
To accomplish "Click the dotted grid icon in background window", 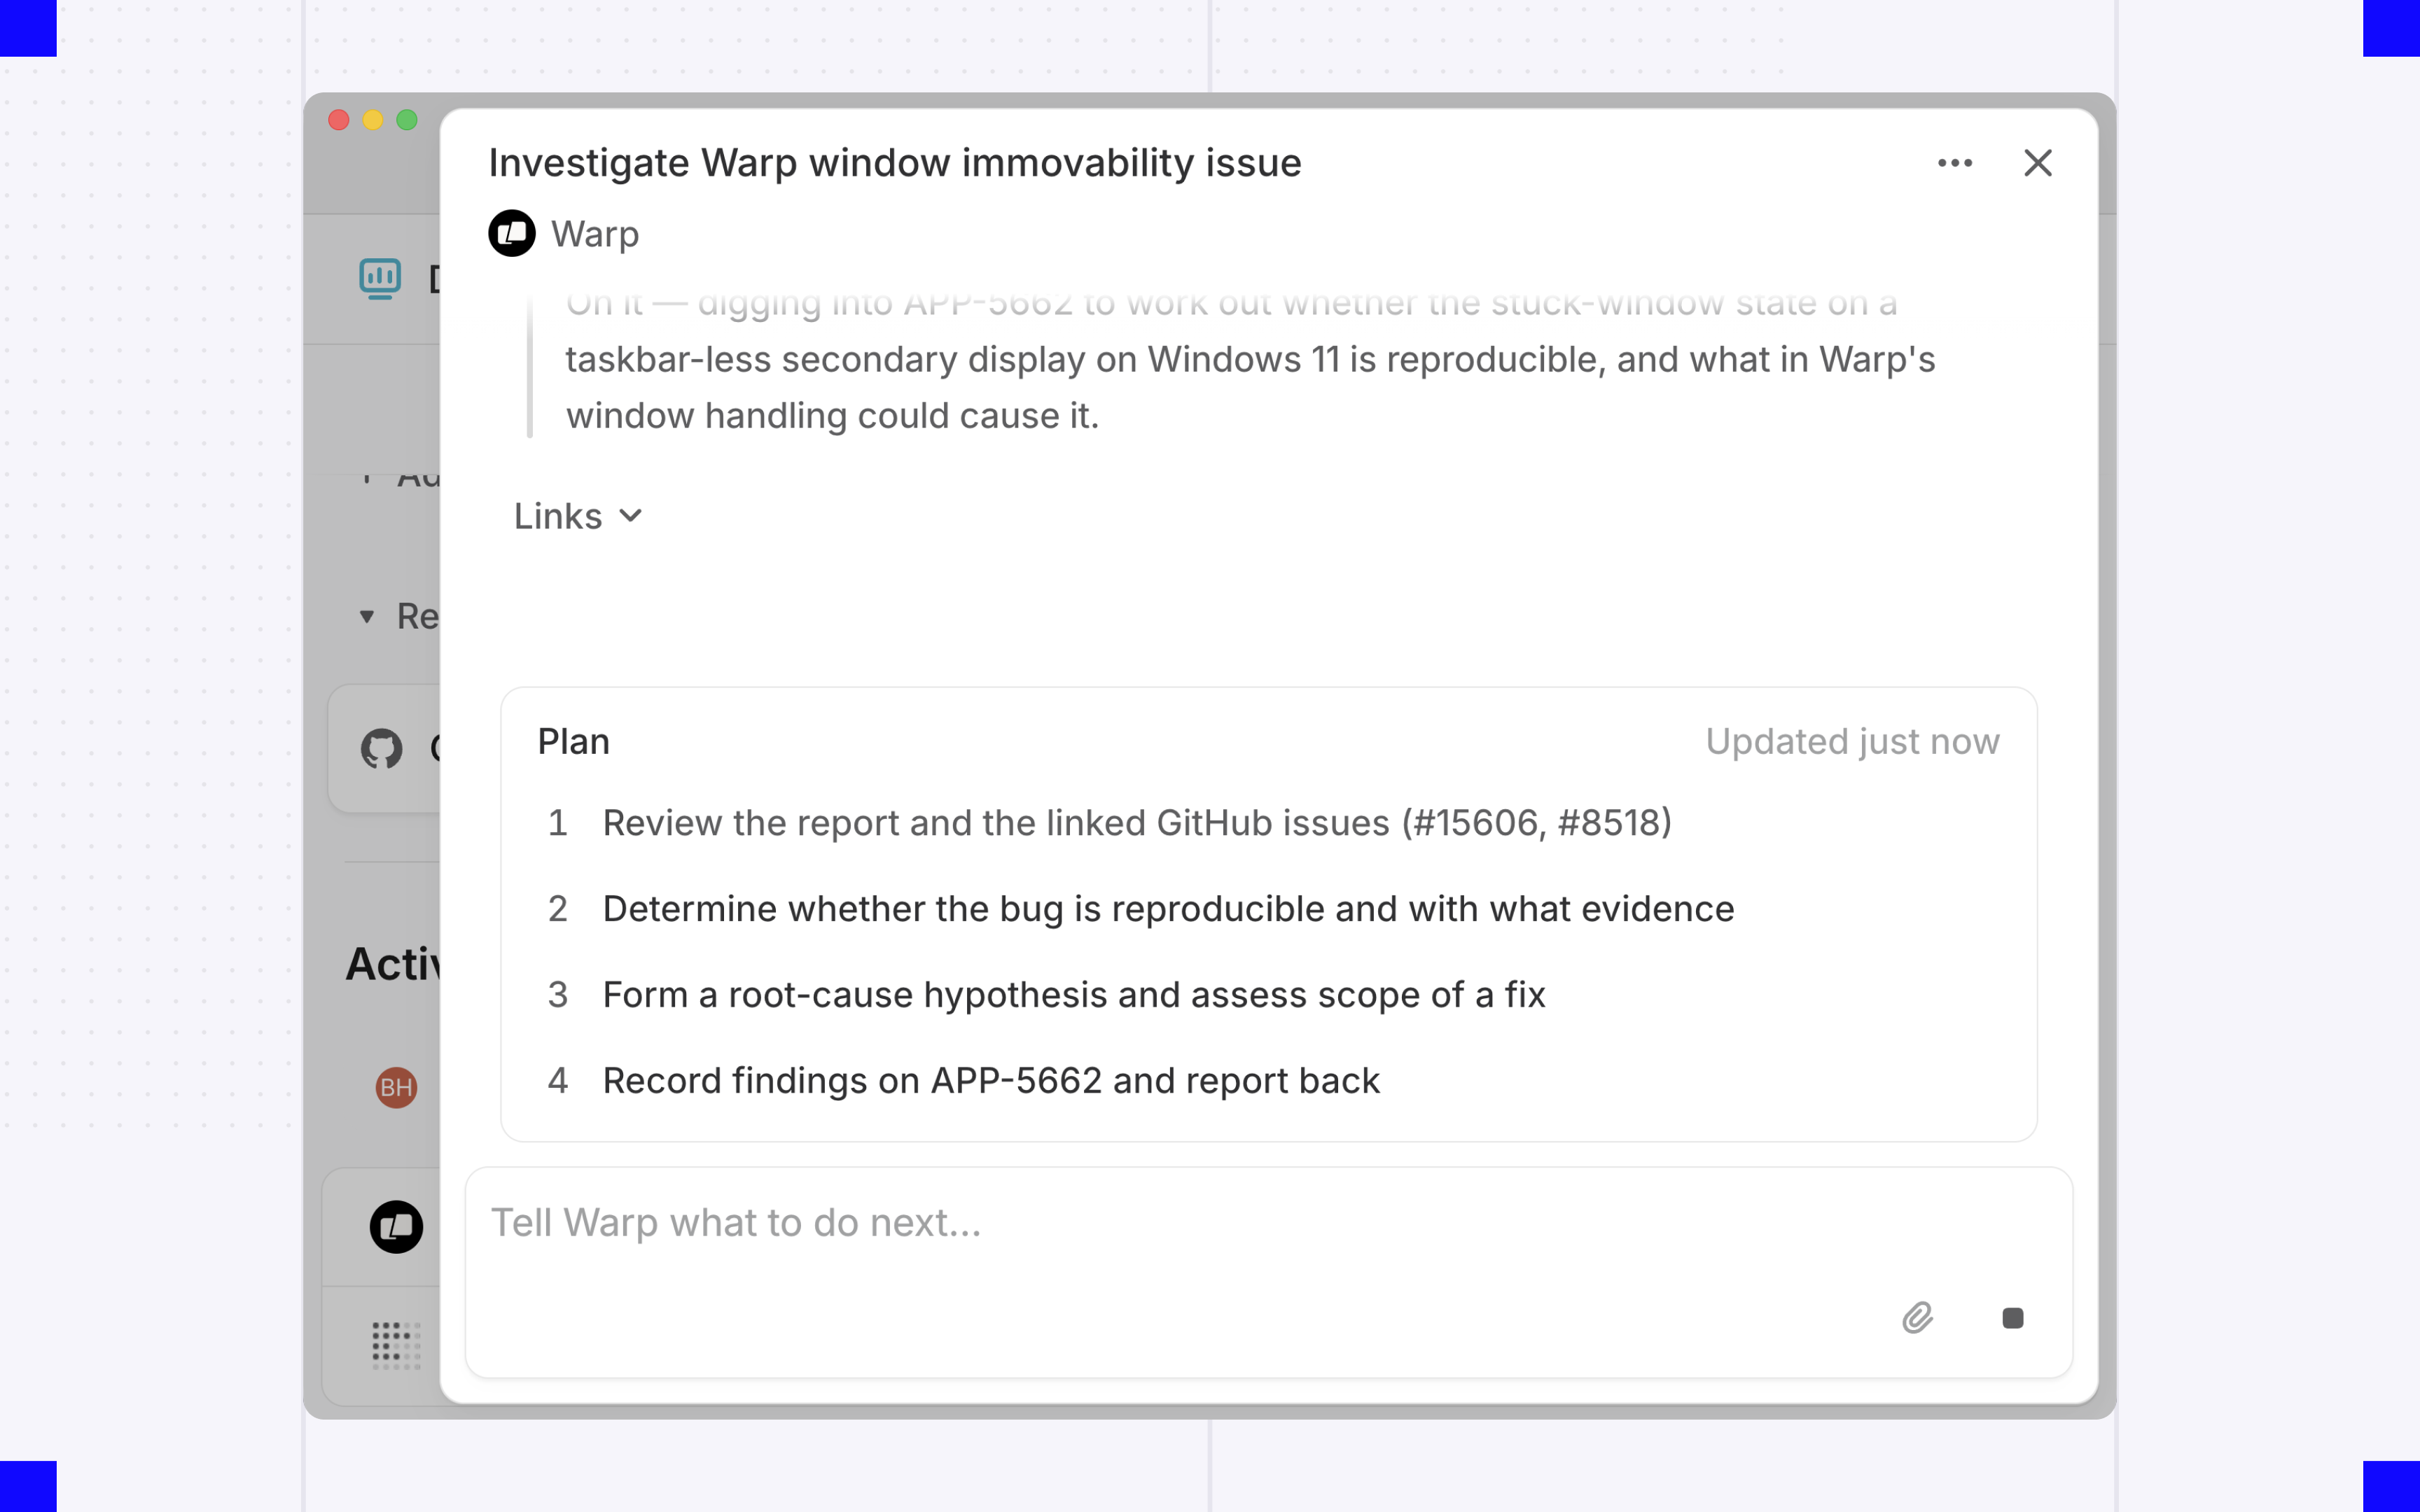I will point(396,1345).
